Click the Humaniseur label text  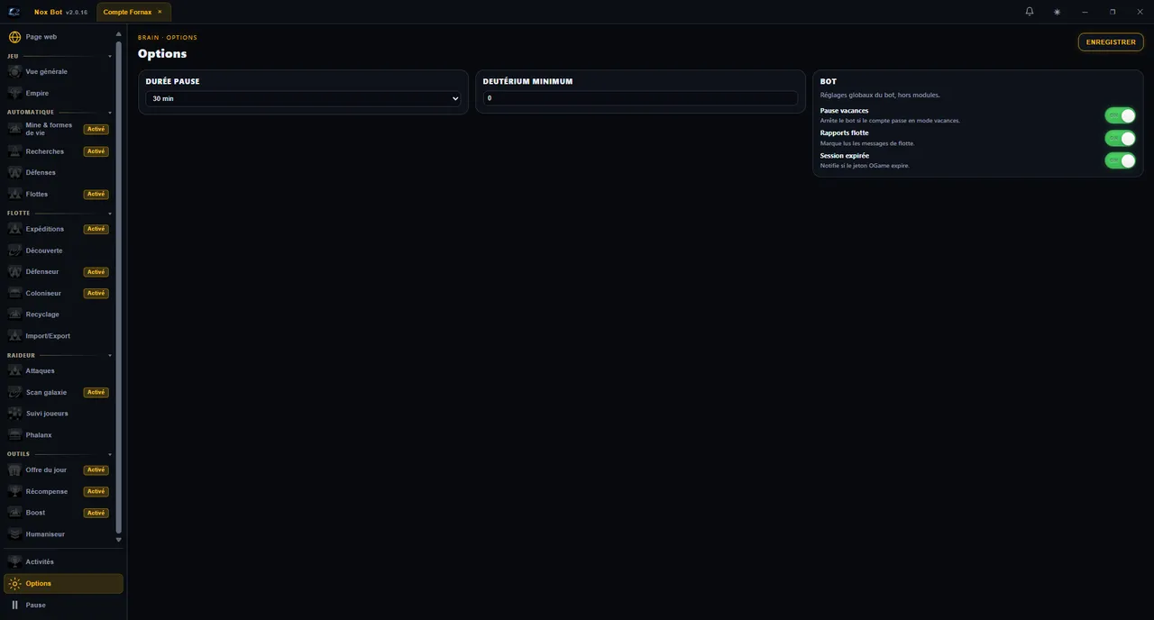[45, 534]
